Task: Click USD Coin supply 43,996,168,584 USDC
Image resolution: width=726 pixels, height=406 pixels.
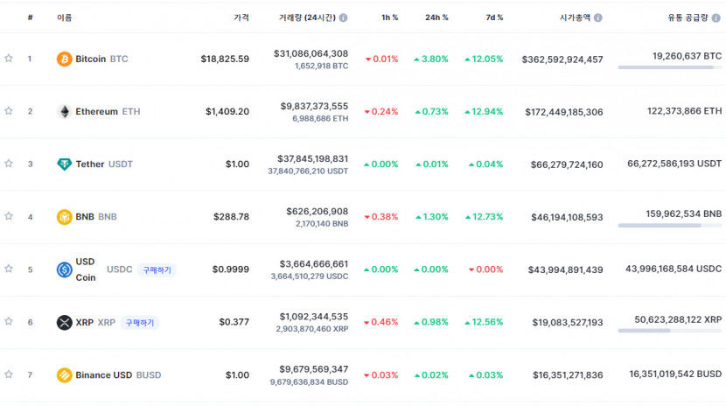Action: pyautogui.click(x=674, y=269)
